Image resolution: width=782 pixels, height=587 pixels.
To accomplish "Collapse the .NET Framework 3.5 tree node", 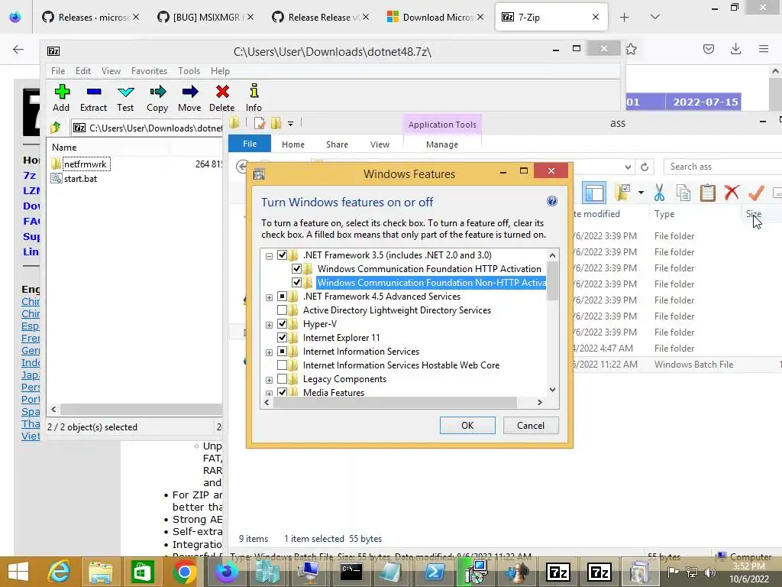I will click(270, 256).
